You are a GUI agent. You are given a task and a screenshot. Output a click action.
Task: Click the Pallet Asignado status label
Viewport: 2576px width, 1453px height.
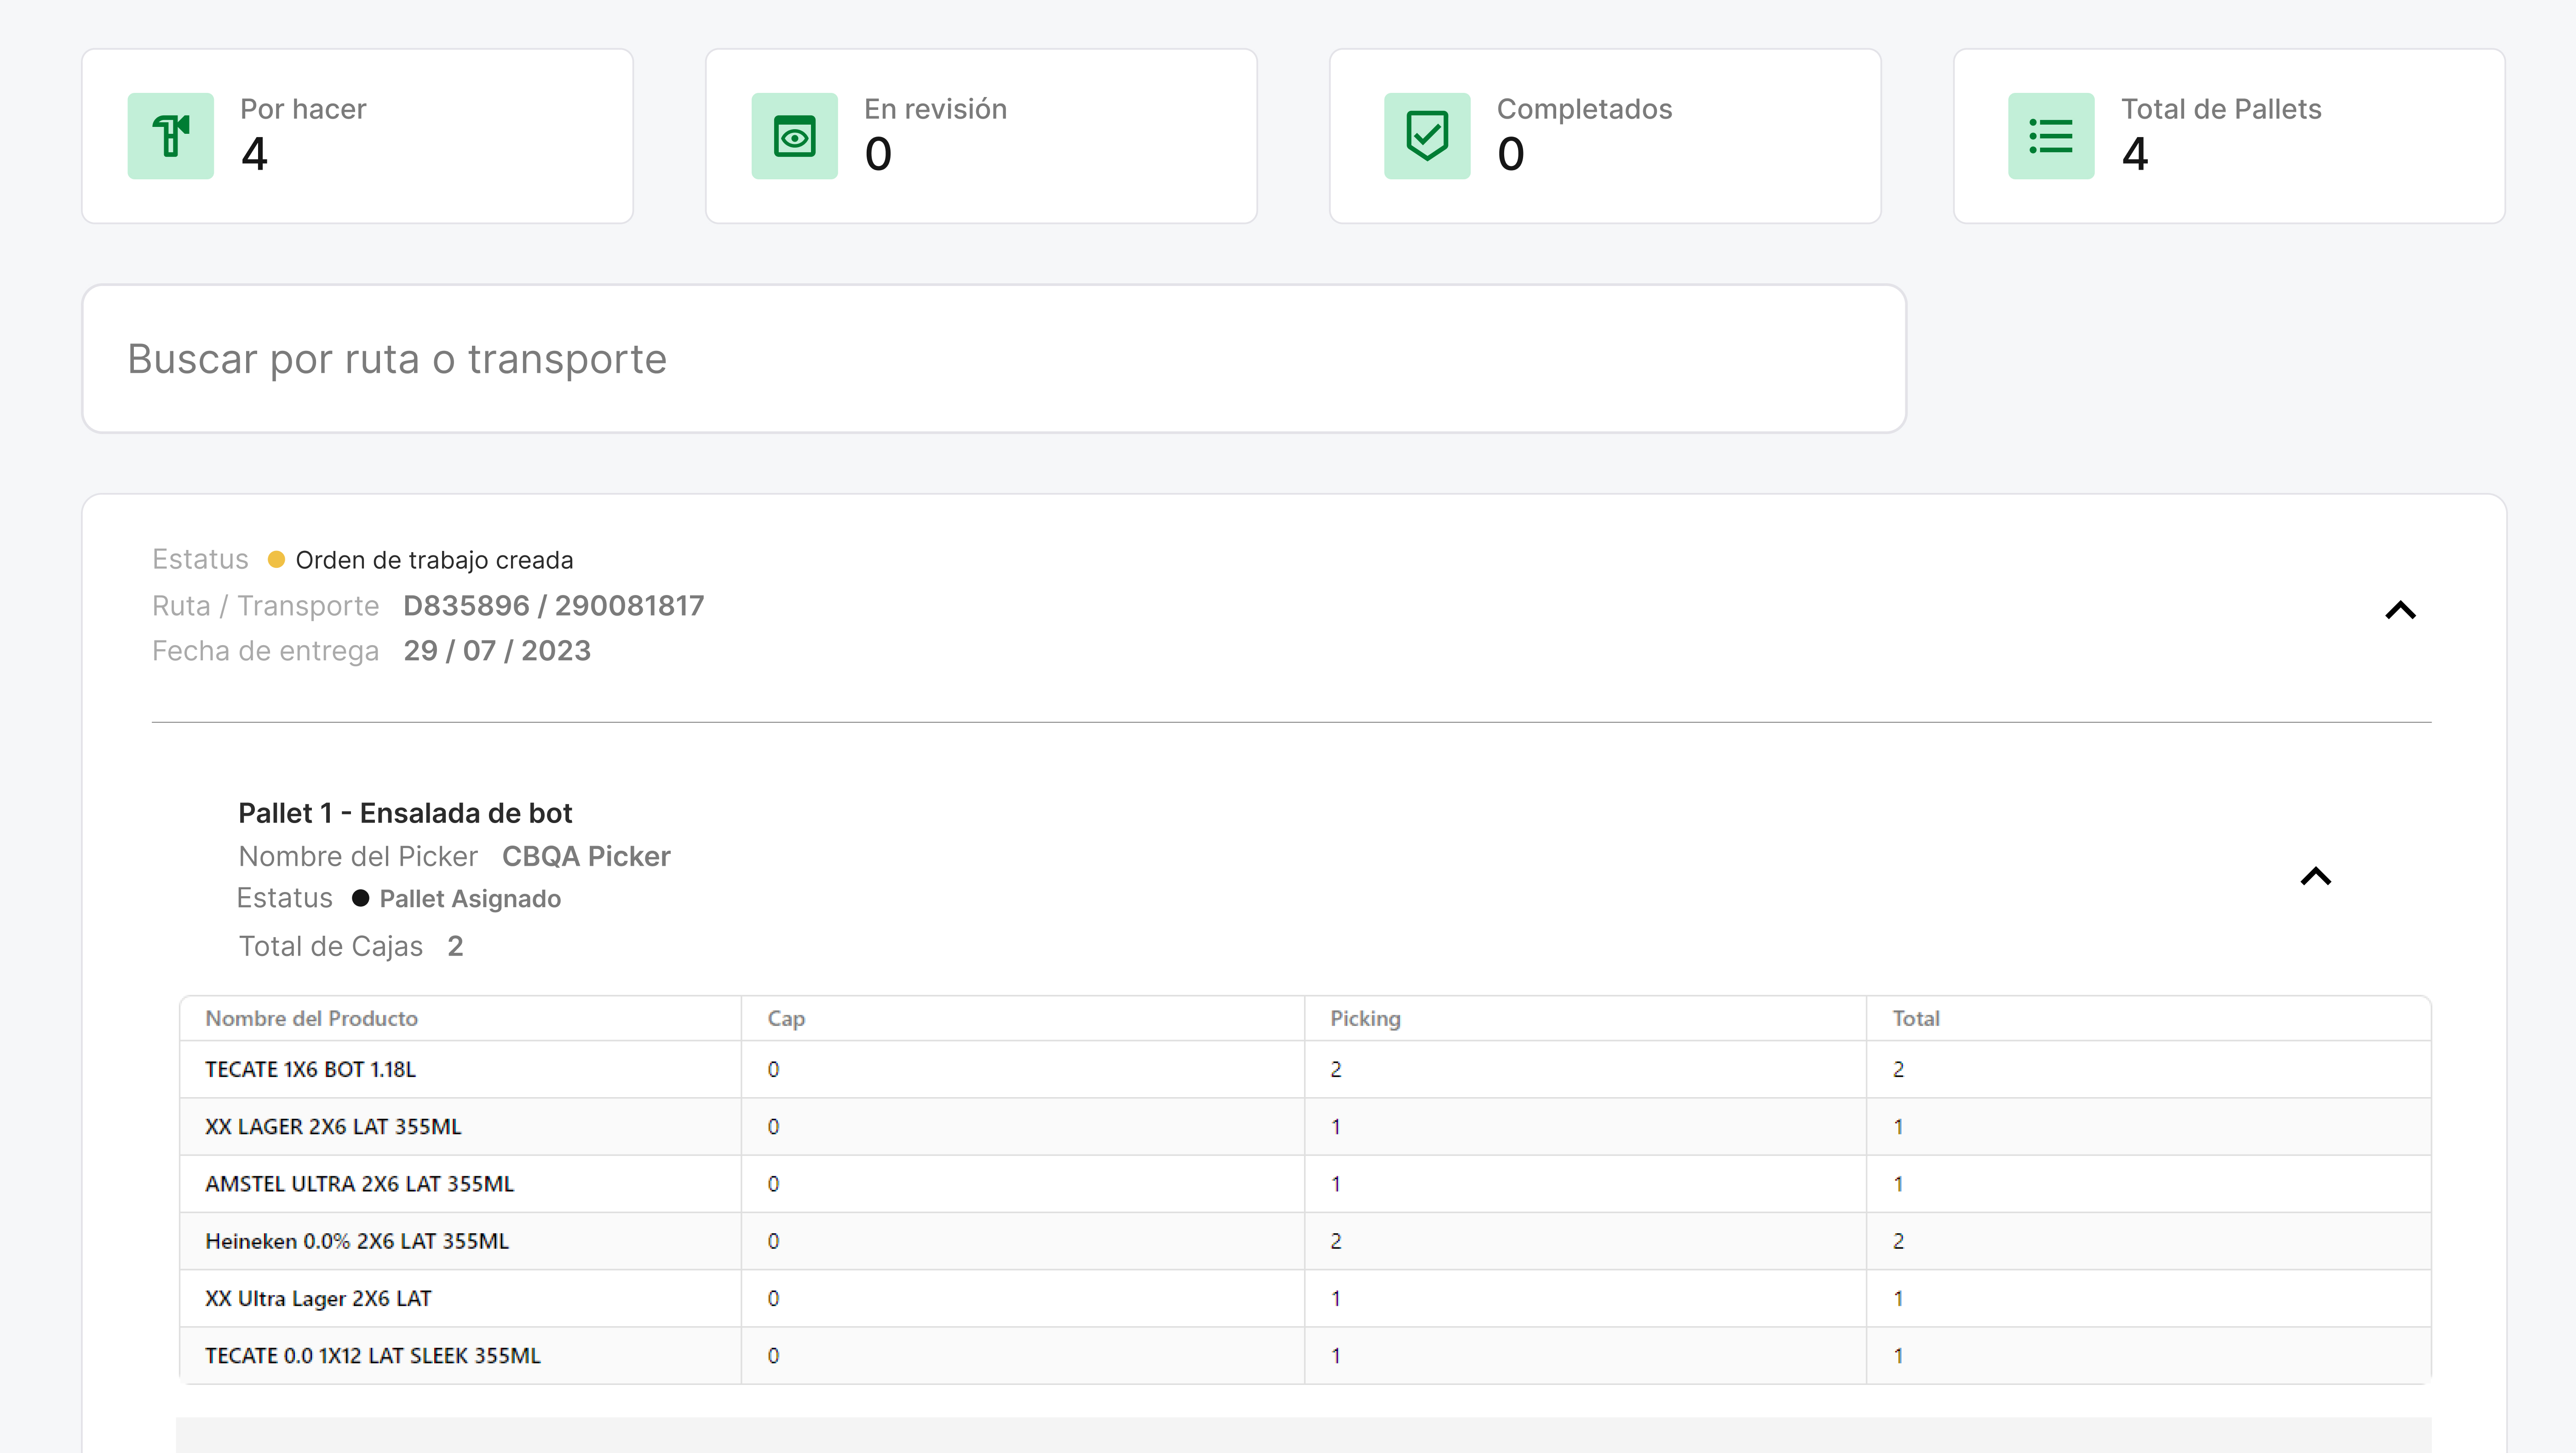pyautogui.click(x=470, y=898)
